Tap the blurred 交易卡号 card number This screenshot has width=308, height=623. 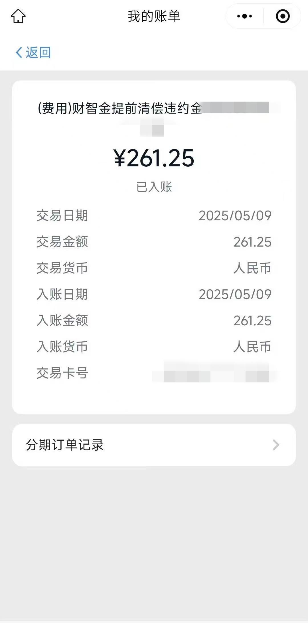click(x=216, y=373)
